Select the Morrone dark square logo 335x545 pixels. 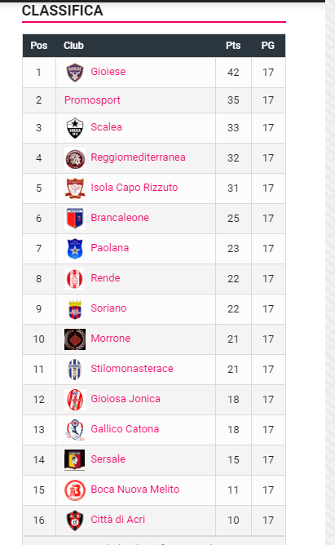[x=75, y=339]
